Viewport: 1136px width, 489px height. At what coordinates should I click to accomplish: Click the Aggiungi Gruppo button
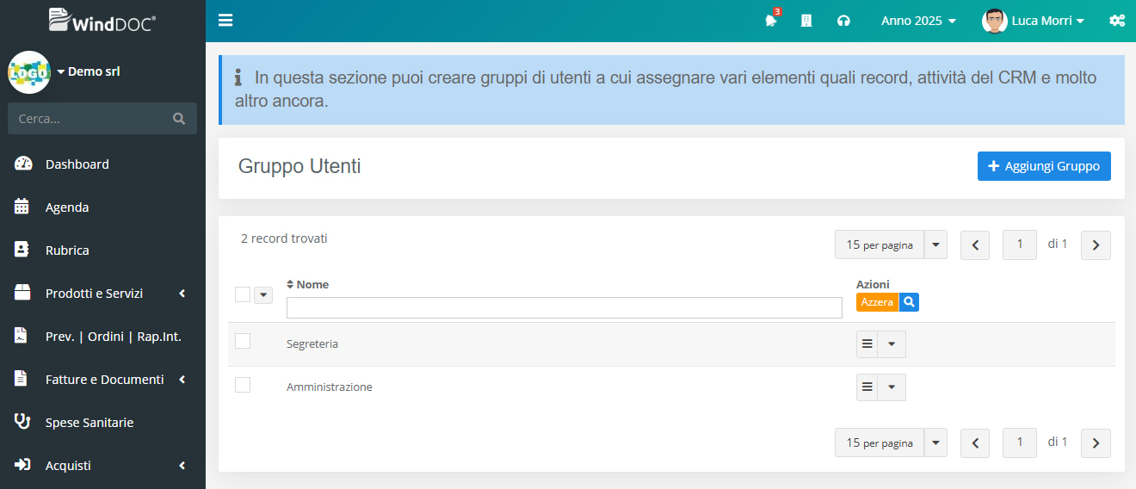click(1044, 166)
